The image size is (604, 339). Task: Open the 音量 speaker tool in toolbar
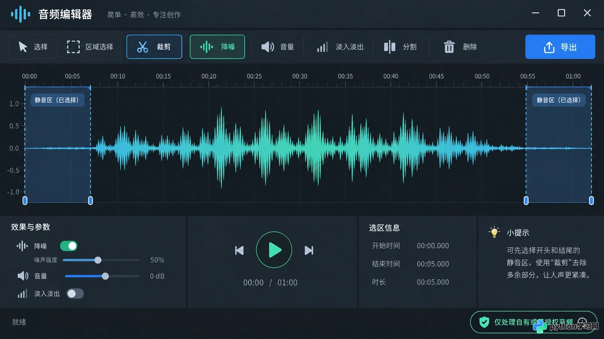click(x=278, y=47)
